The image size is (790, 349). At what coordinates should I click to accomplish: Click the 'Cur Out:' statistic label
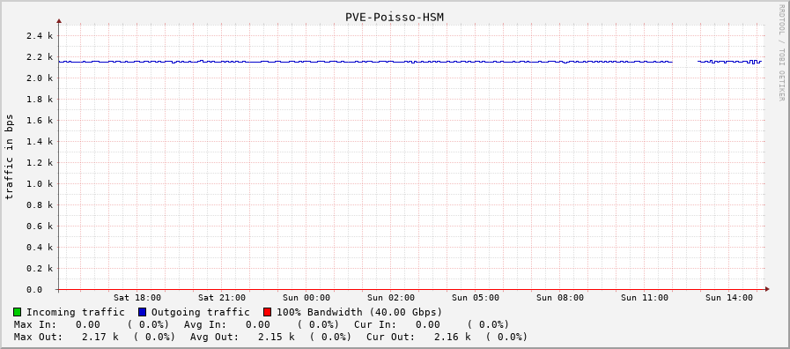coord(391,337)
